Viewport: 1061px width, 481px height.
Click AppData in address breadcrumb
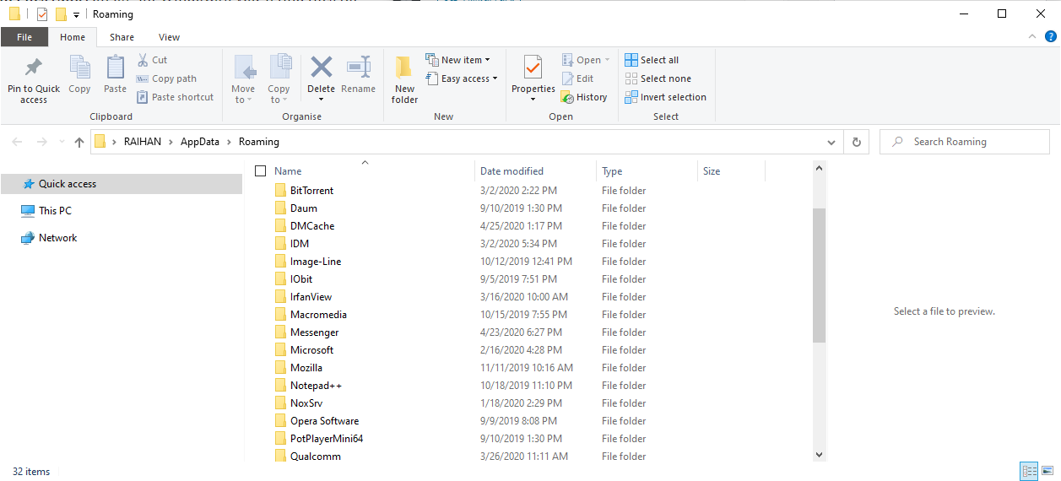click(x=200, y=142)
